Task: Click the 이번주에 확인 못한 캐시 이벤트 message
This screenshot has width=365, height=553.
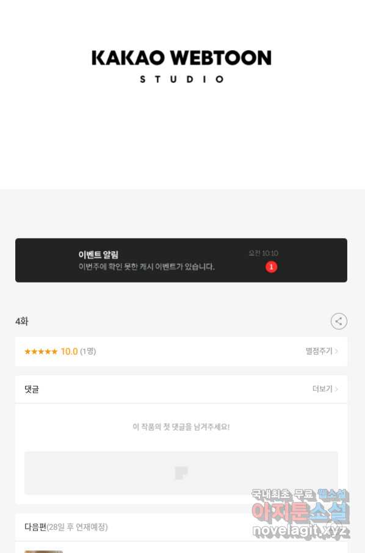Action: coord(146,267)
